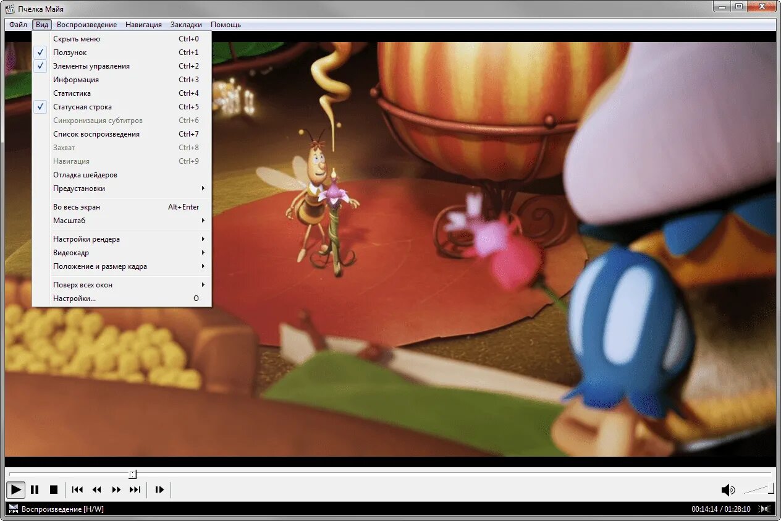Skip to next track button
Image resolution: width=781 pixels, height=521 pixels.
coord(135,489)
